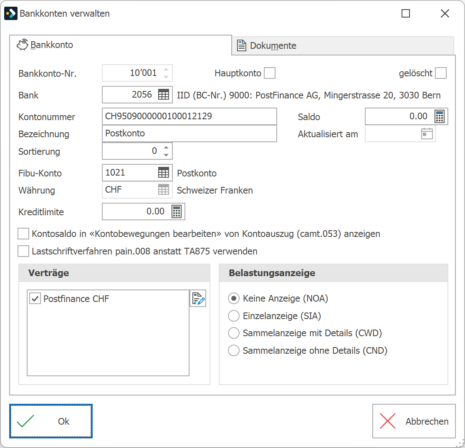The image size is (465, 448).
Task: Click the Kontonummer IBAN field
Action: [x=189, y=116]
